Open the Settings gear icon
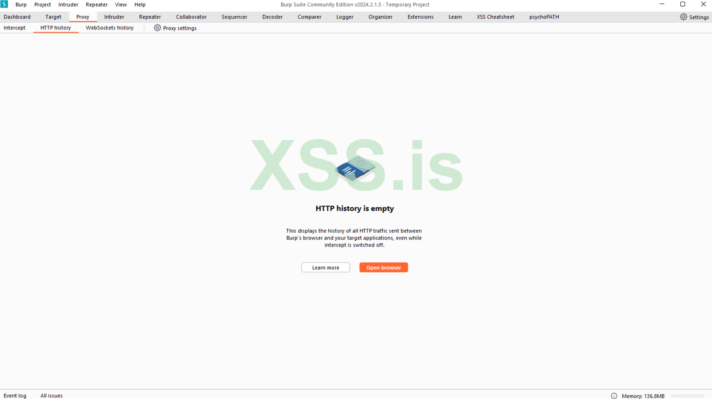 click(x=683, y=17)
